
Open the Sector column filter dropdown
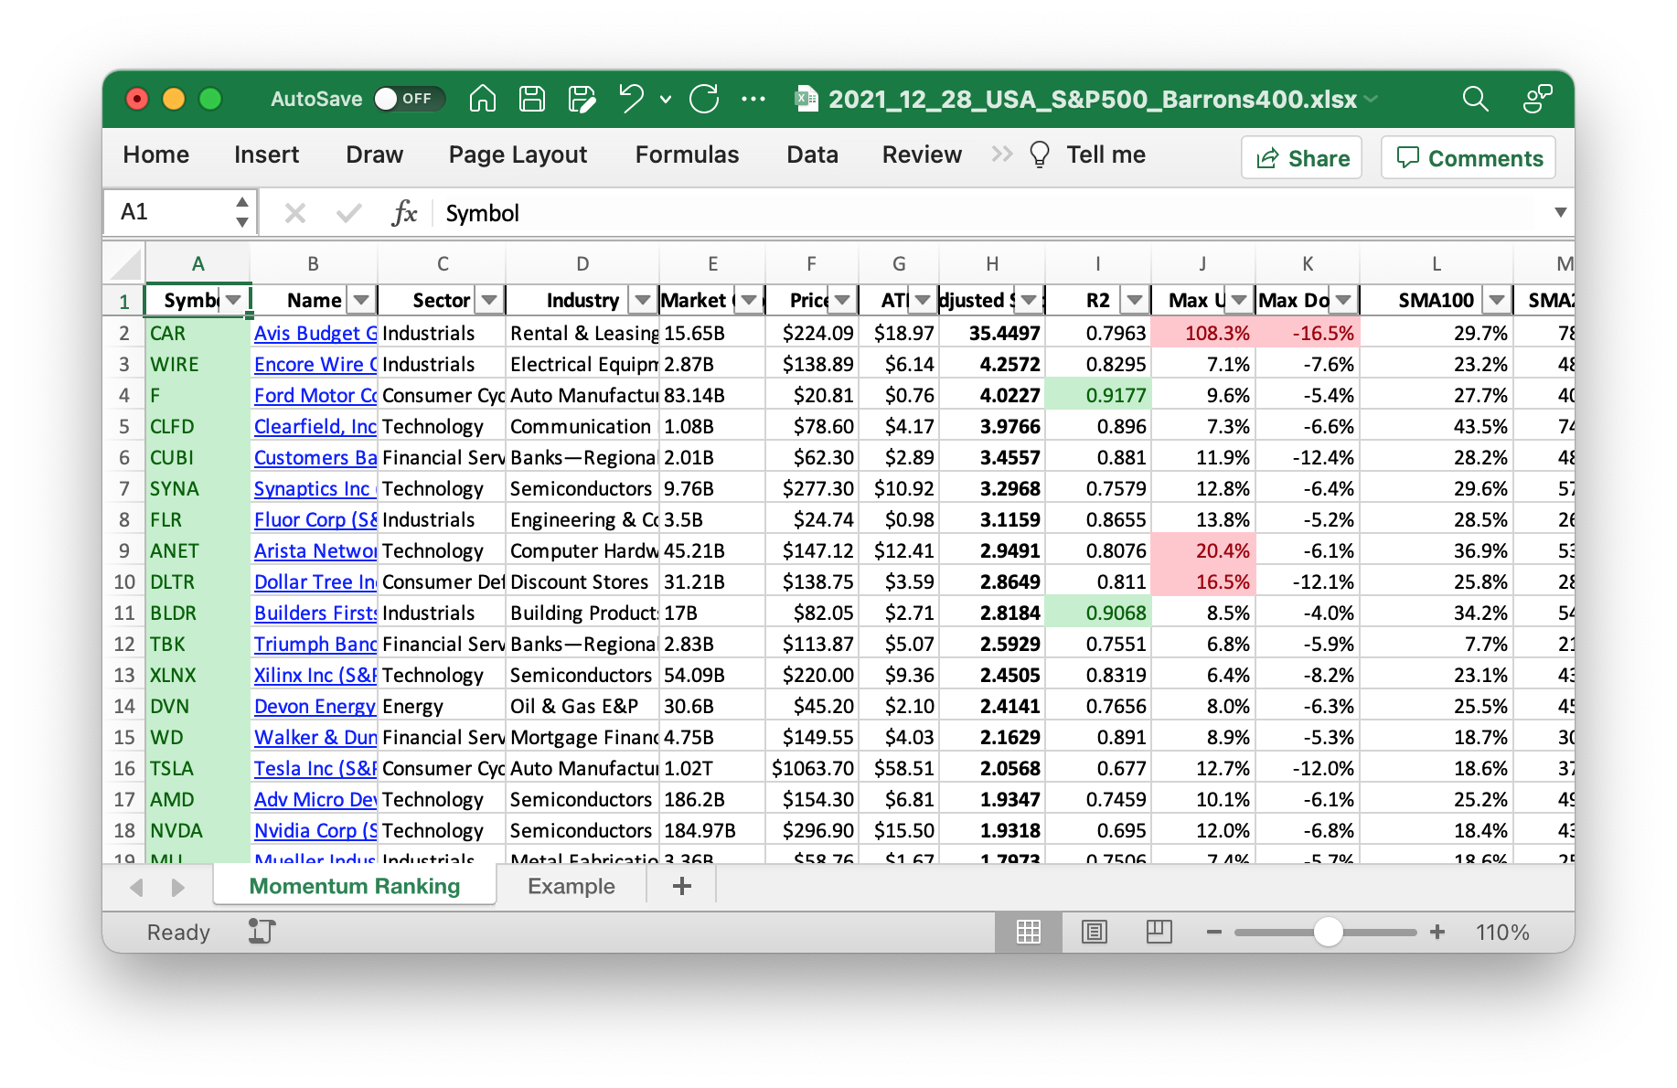click(489, 301)
